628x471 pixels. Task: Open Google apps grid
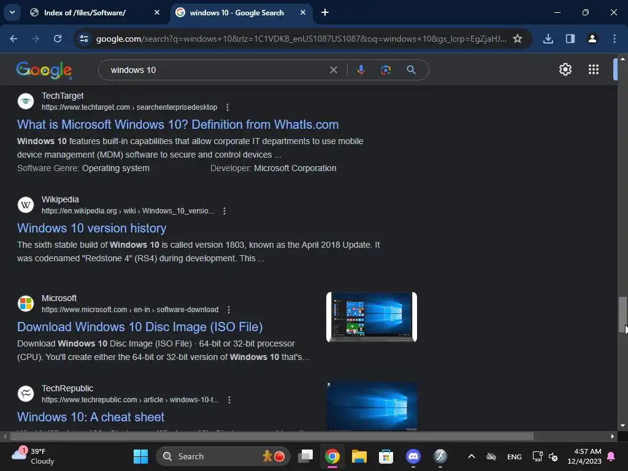594,70
